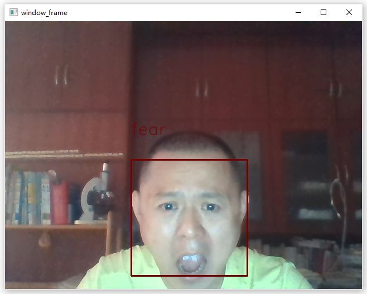Minimize the window_frame window
Viewport: 367px width, 294px height.
pyautogui.click(x=298, y=12)
